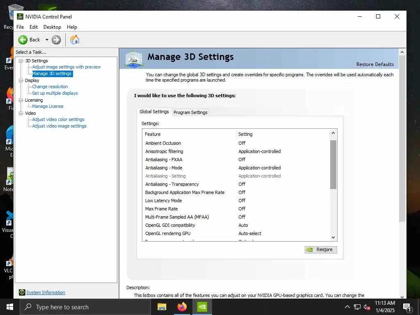Open Adjust video color settings
This screenshot has height=315, width=420.
(58, 119)
